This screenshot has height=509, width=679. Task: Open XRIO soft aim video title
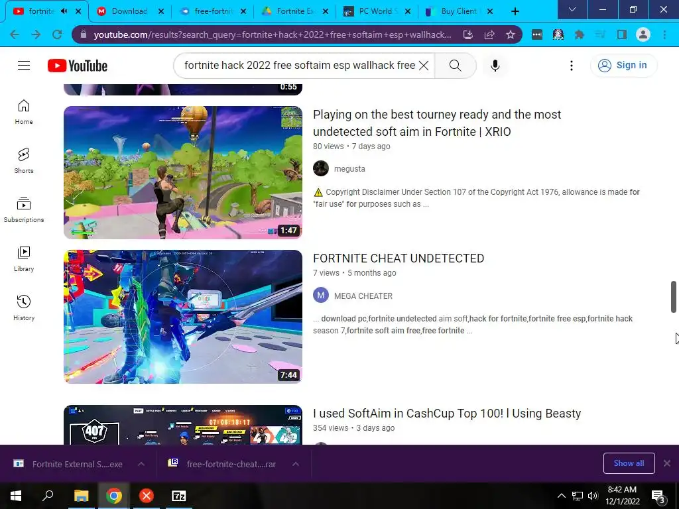coord(437,123)
